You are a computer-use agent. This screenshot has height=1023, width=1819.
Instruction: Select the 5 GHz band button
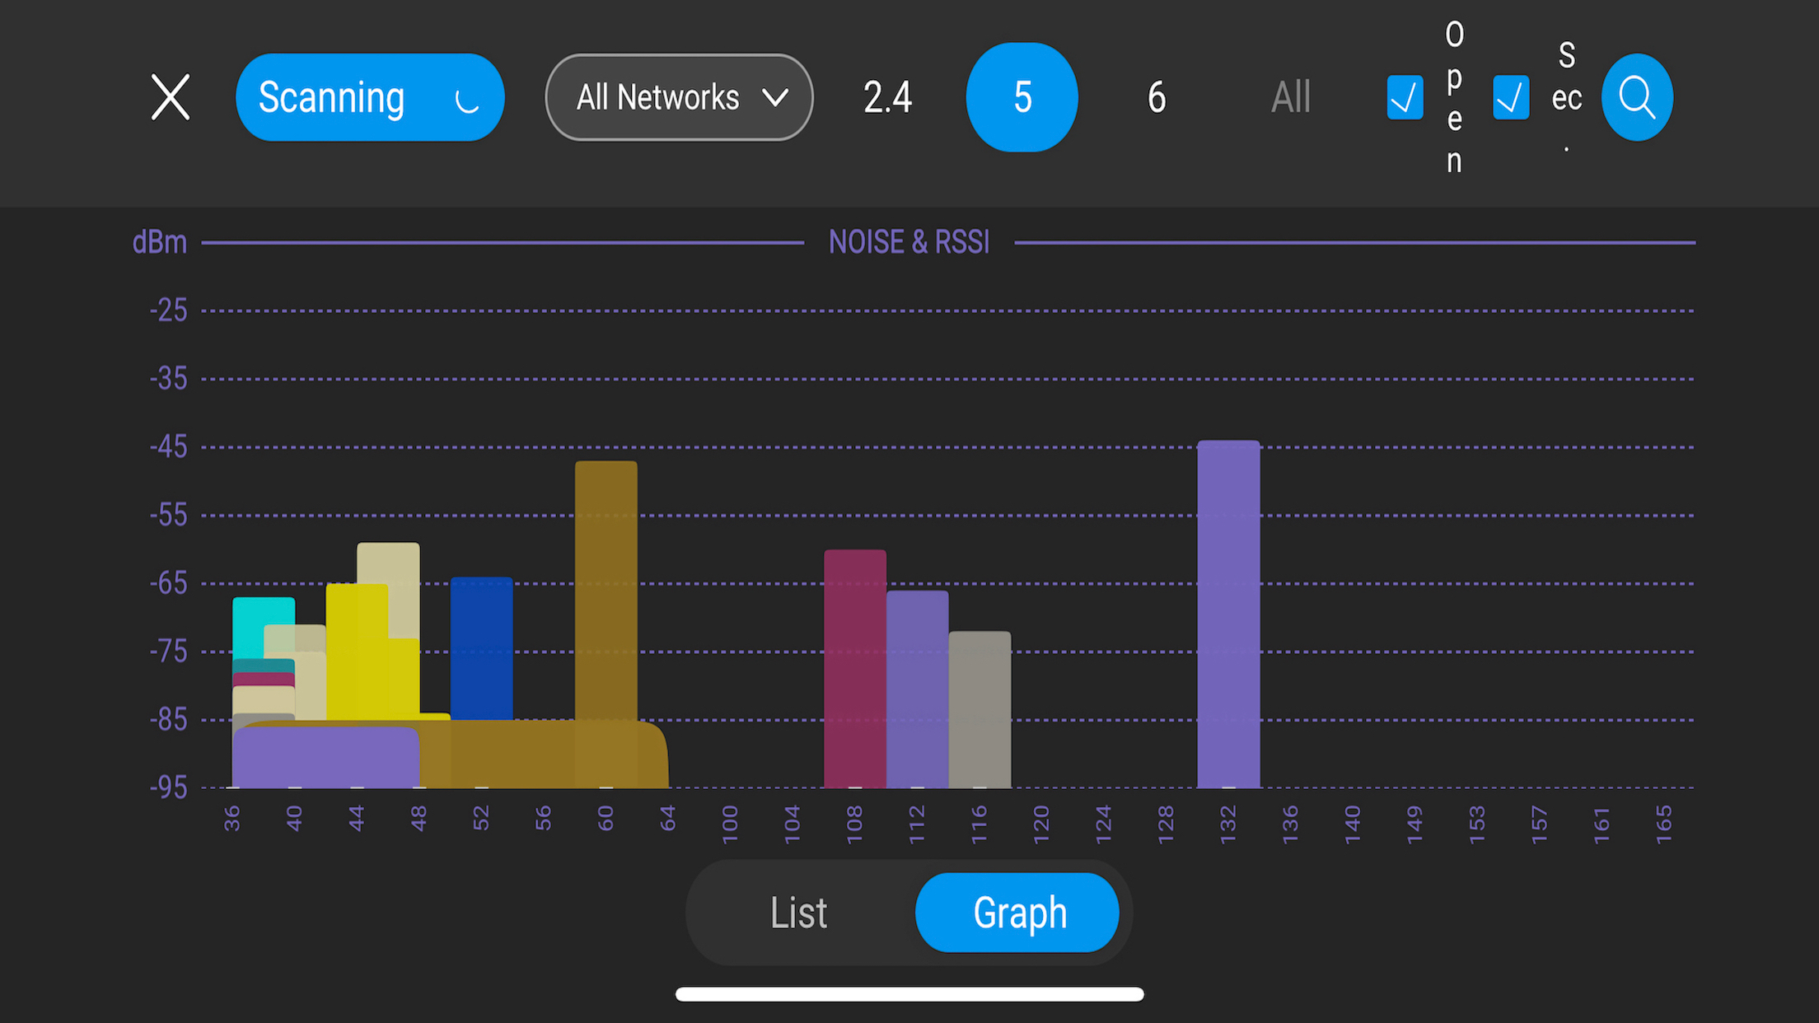tap(1022, 96)
